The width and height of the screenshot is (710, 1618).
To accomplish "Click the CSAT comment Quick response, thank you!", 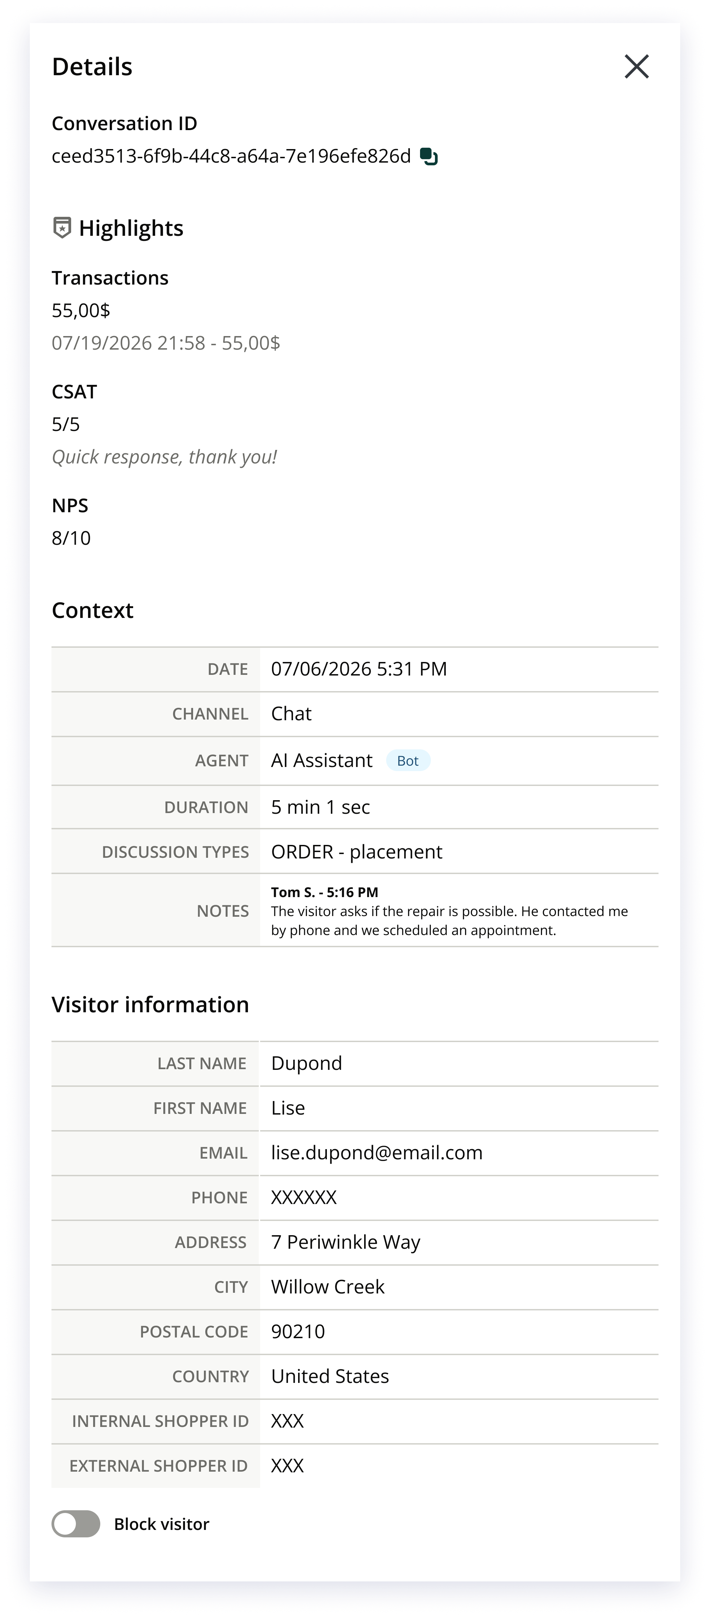I will pos(165,457).
